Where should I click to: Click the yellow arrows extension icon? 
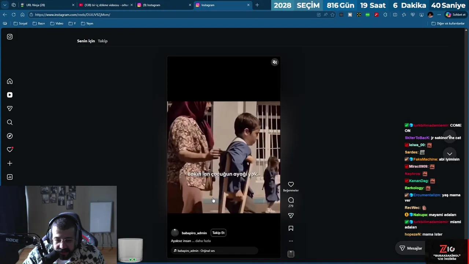(x=359, y=15)
